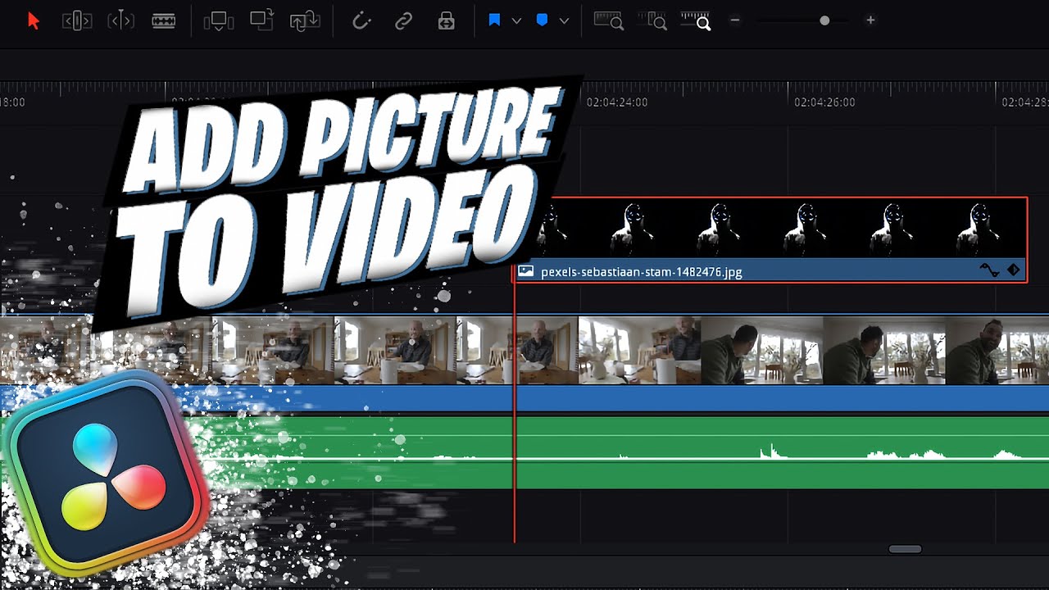Image resolution: width=1049 pixels, height=590 pixels.
Task: Toggle timeline Snapping magnet
Action: pos(361,21)
